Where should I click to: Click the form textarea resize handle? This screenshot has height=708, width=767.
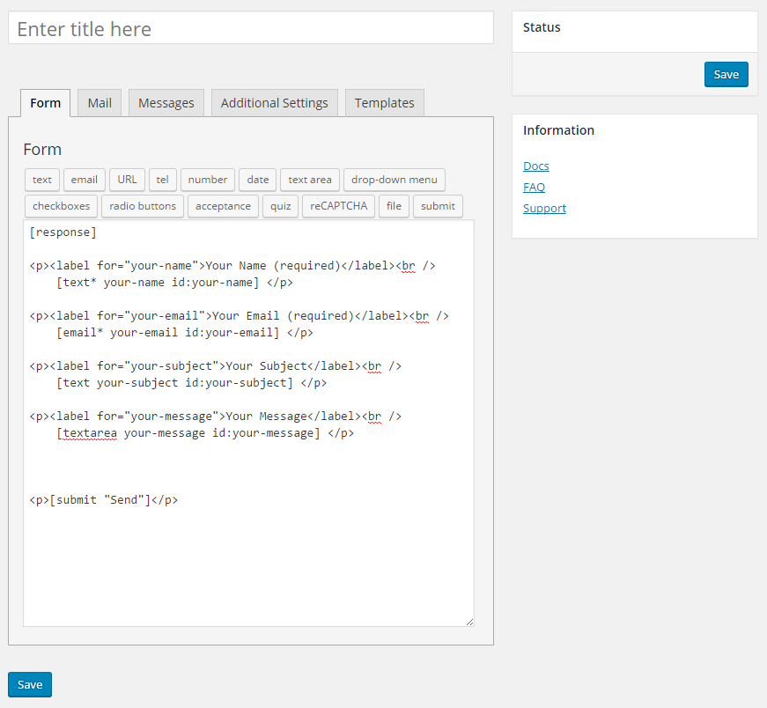click(469, 622)
